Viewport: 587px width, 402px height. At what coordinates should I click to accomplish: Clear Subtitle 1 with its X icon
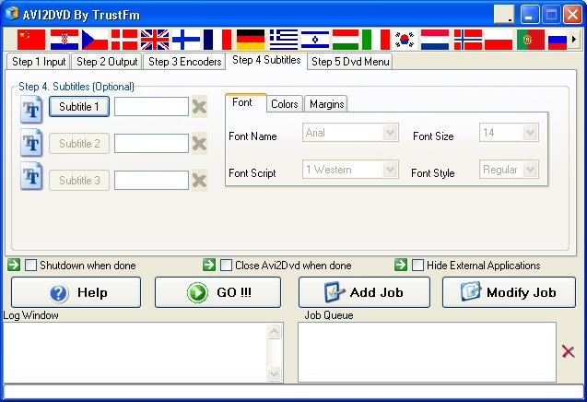(x=200, y=107)
